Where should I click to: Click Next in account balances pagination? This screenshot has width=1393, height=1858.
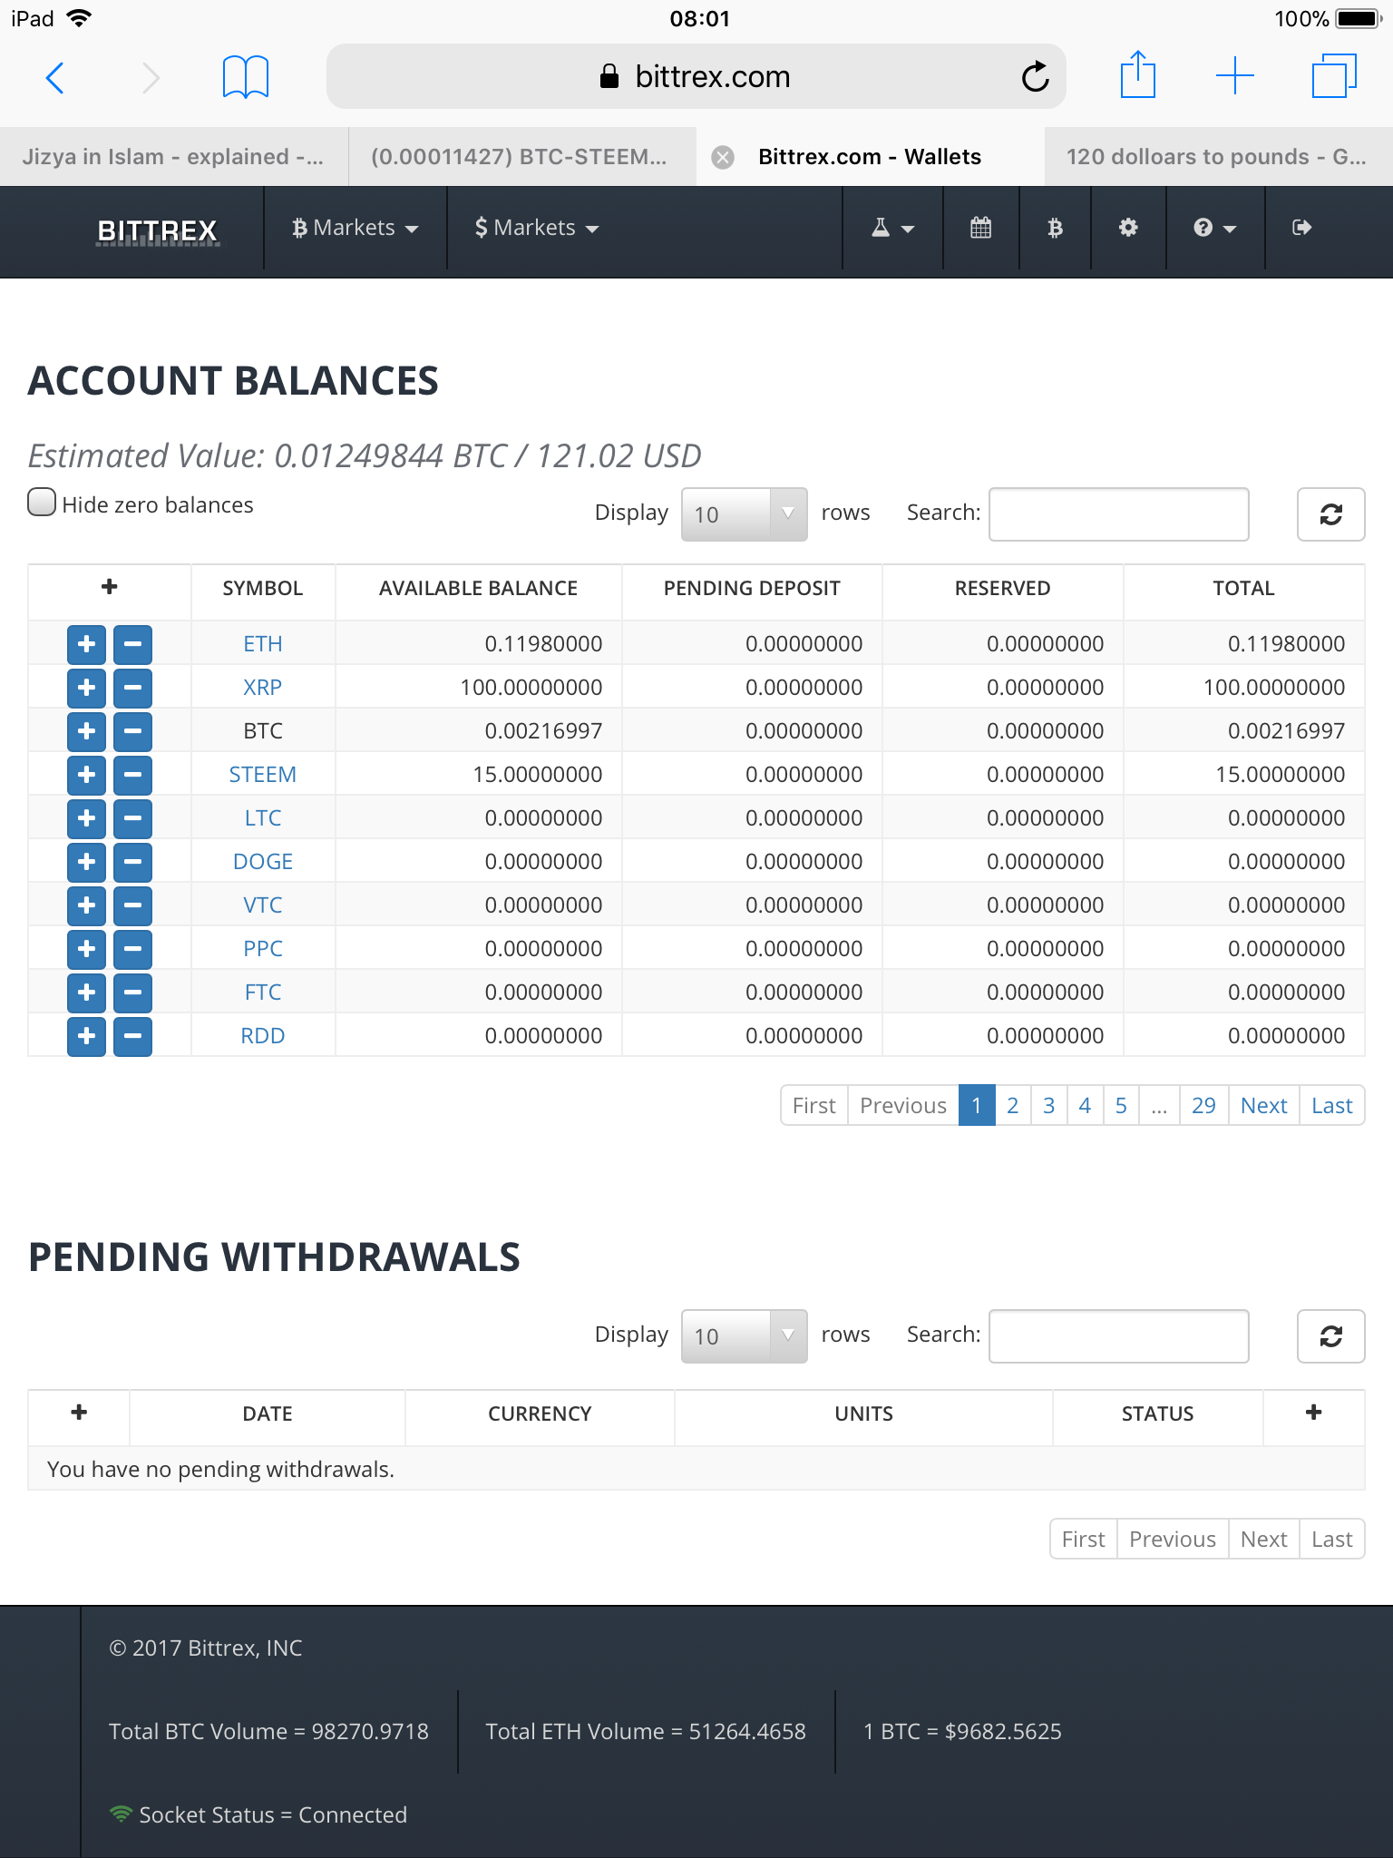point(1263,1105)
